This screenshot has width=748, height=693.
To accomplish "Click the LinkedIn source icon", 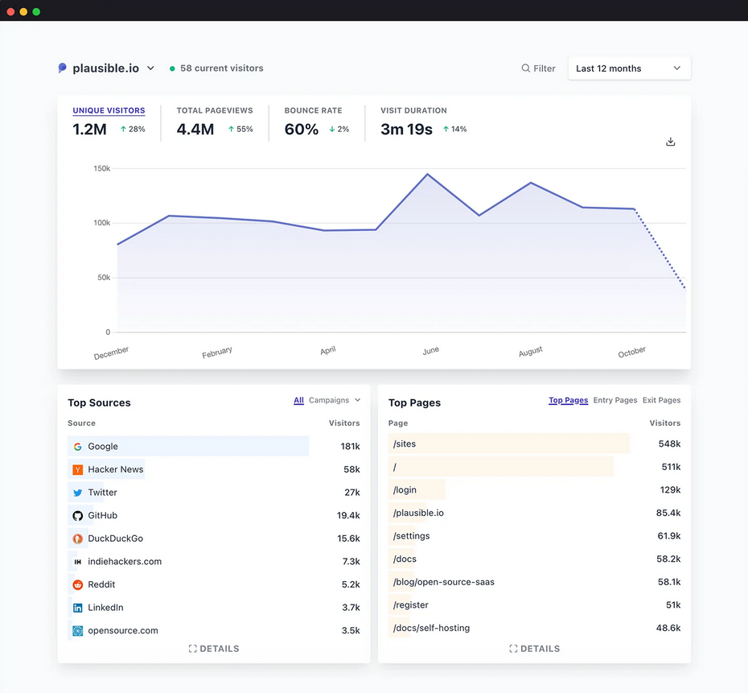I will [78, 608].
